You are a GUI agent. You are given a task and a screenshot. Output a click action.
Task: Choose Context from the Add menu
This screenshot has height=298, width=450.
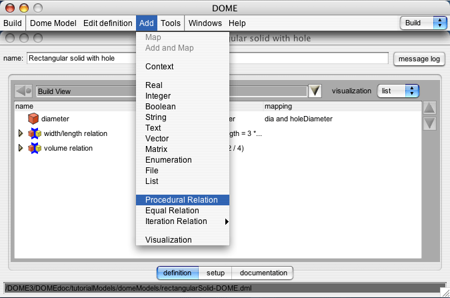pyautogui.click(x=183, y=67)
